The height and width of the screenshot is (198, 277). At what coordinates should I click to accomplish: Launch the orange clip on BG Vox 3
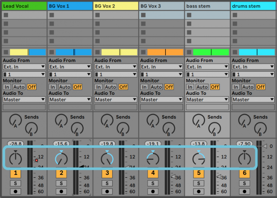click(165, 52)
